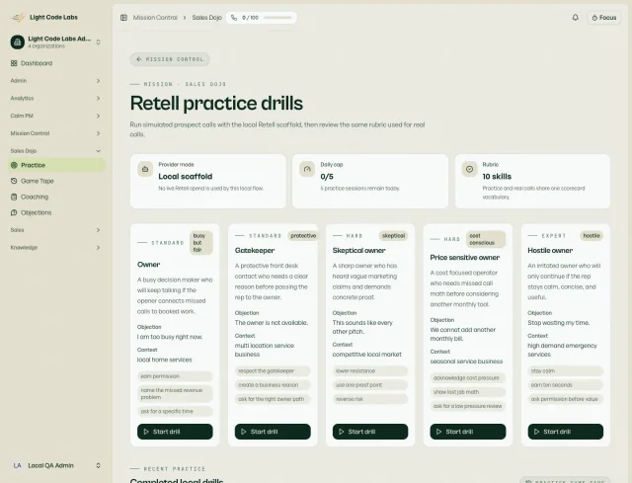Expand the Admin sidebar section
The image size is (632, 483).
pyautogui.click(x=55, y=81)
